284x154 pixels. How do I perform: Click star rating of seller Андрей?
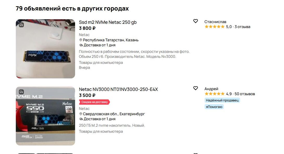coord(214,94)
